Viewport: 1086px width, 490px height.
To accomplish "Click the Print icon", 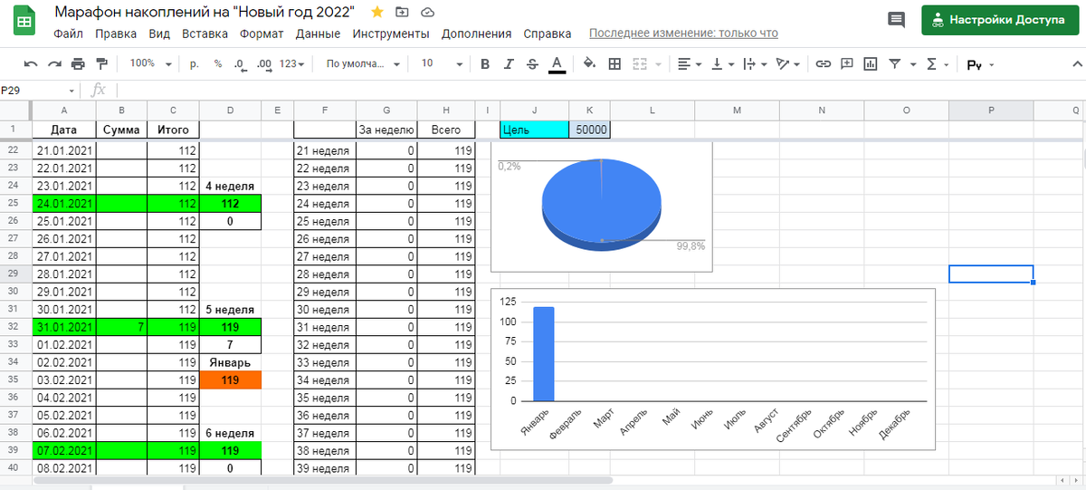I will coord(78,64).
